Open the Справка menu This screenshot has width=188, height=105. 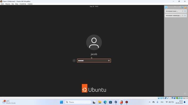coord(30,4)
